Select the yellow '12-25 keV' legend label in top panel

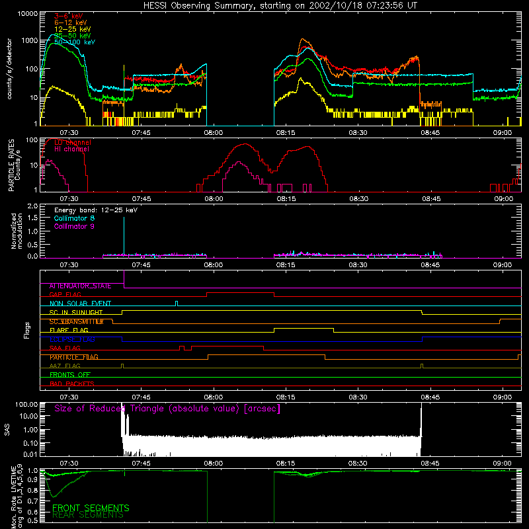click(x=73, y=29)
